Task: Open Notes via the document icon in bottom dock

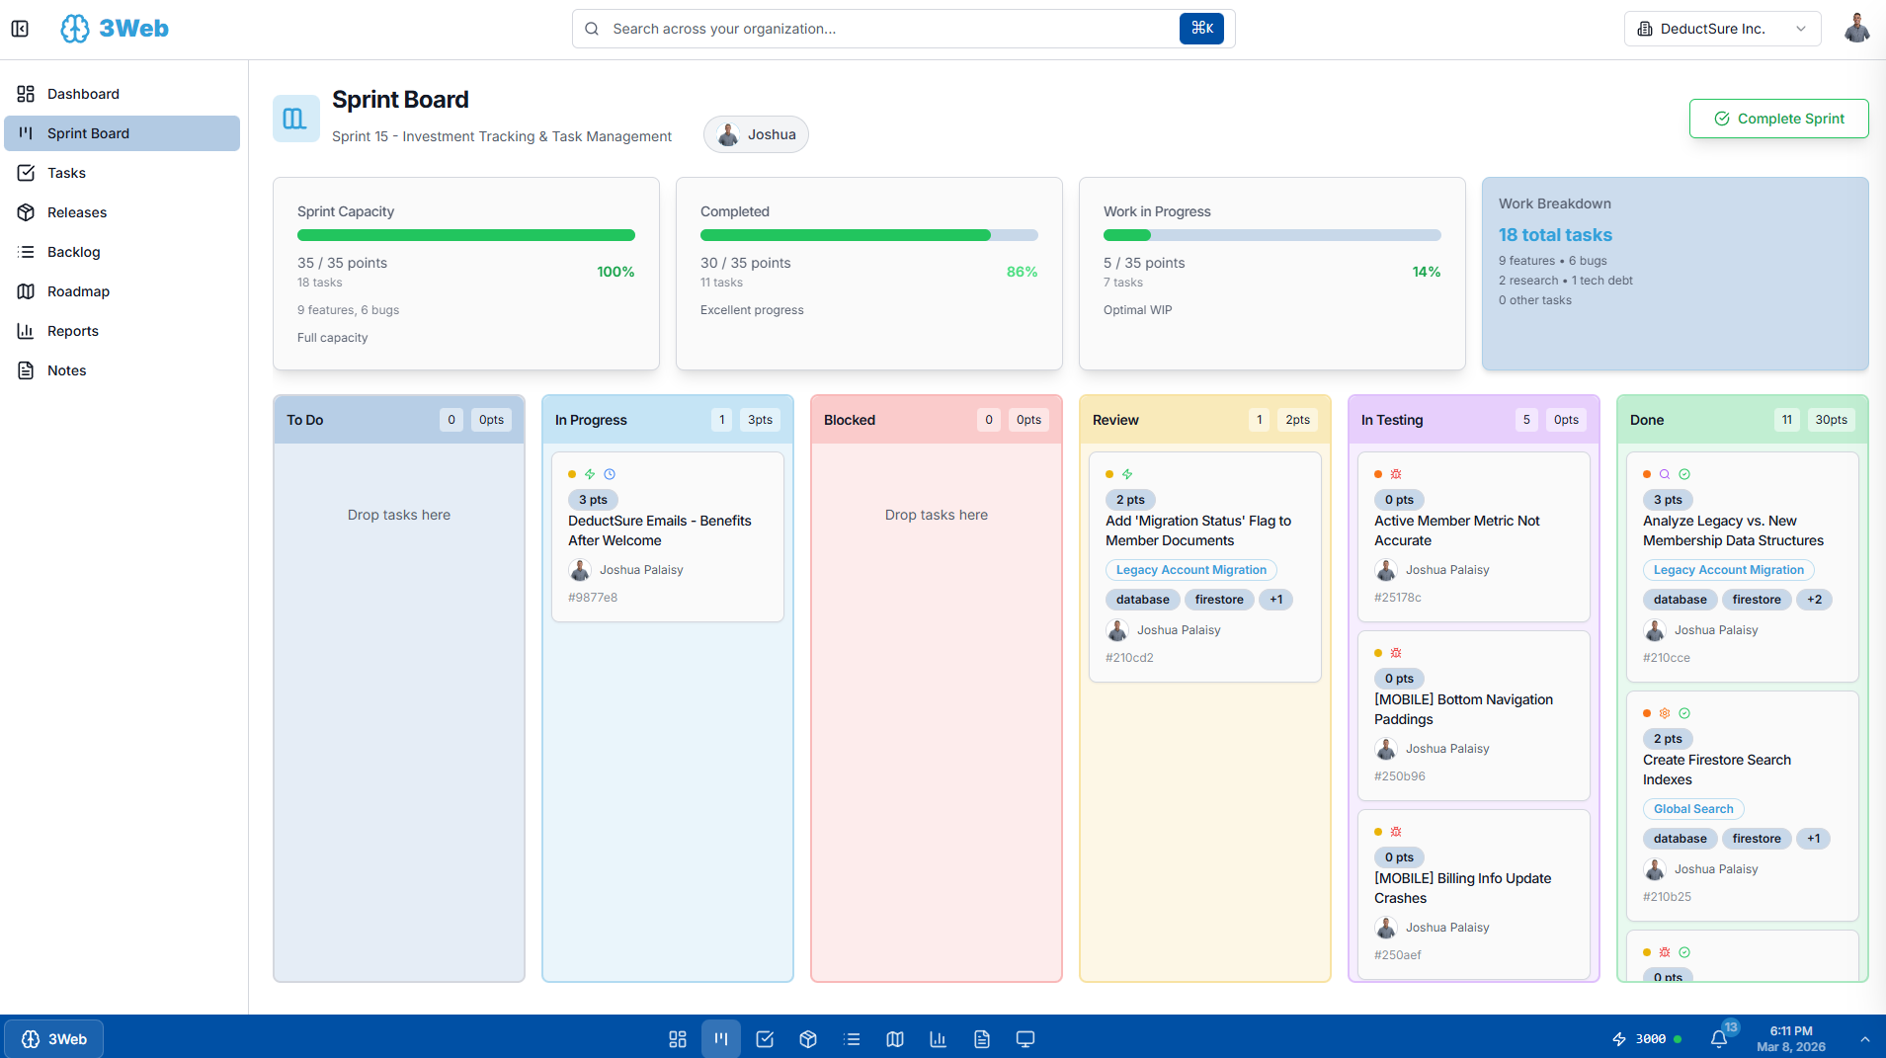Action: click(981, 1038)
